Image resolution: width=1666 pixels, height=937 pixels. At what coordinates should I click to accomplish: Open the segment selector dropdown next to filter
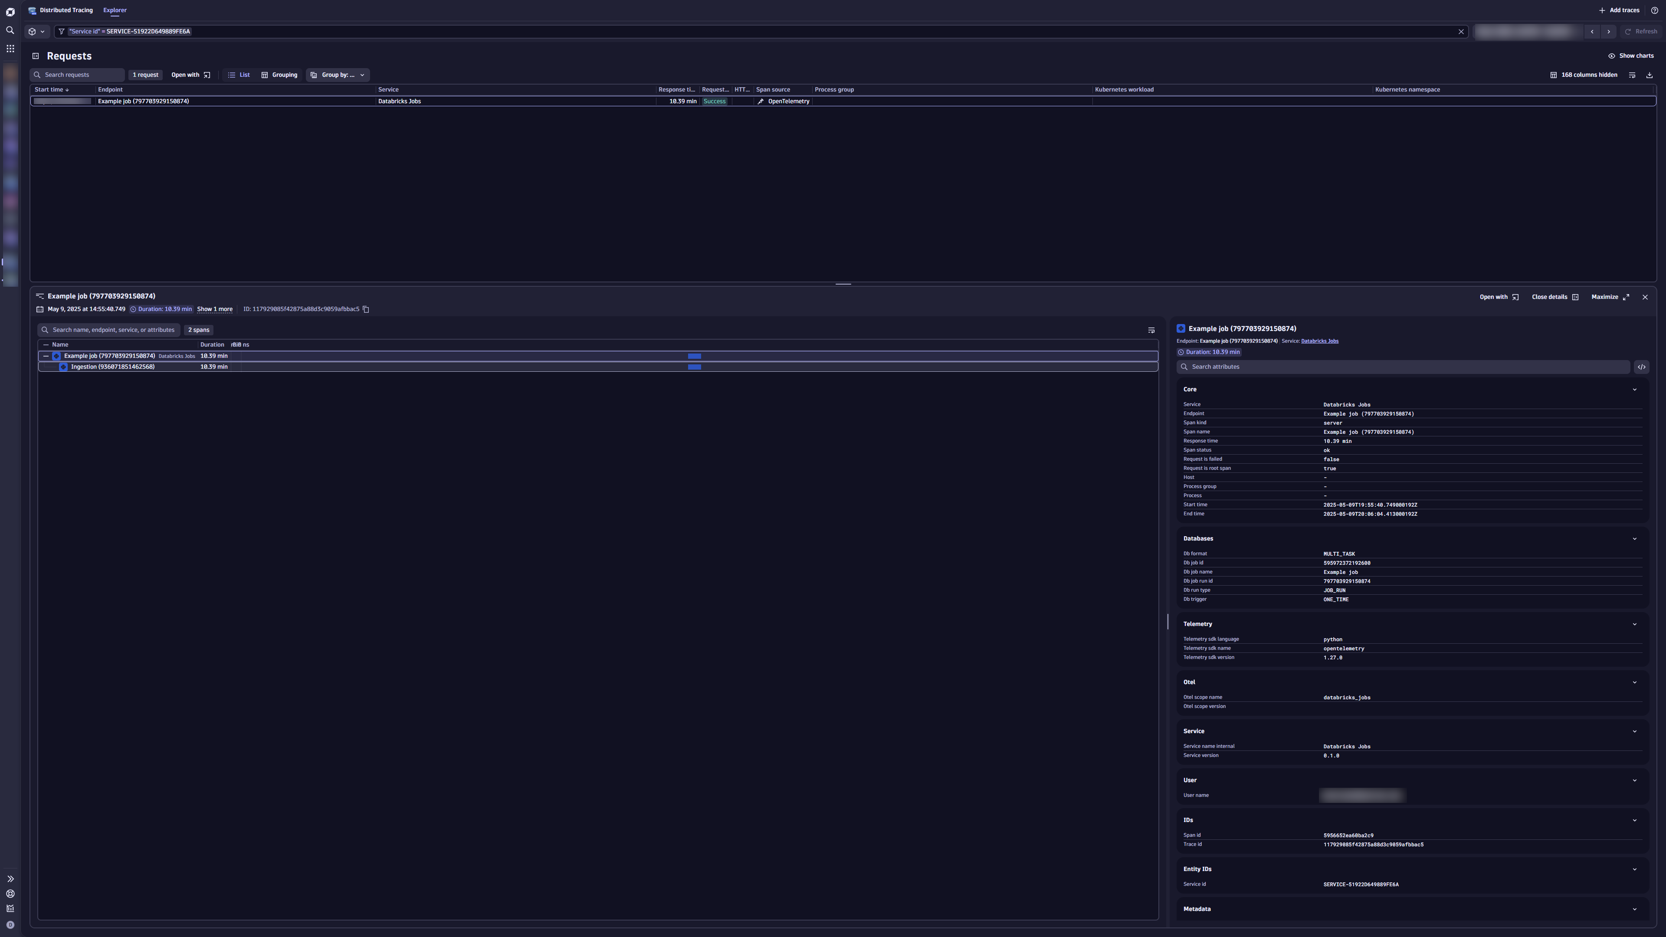point(37,32)
